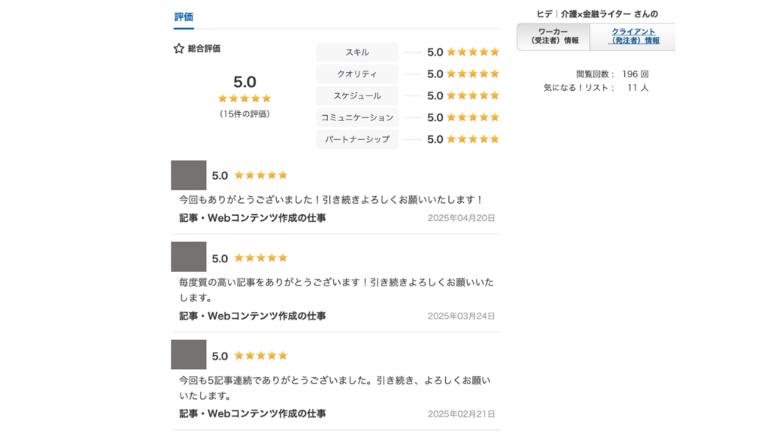Image resolution: width=770 pixels, height=433 pixels.
Task: Click the スケジュール rating stars
Action: [473, 96]
